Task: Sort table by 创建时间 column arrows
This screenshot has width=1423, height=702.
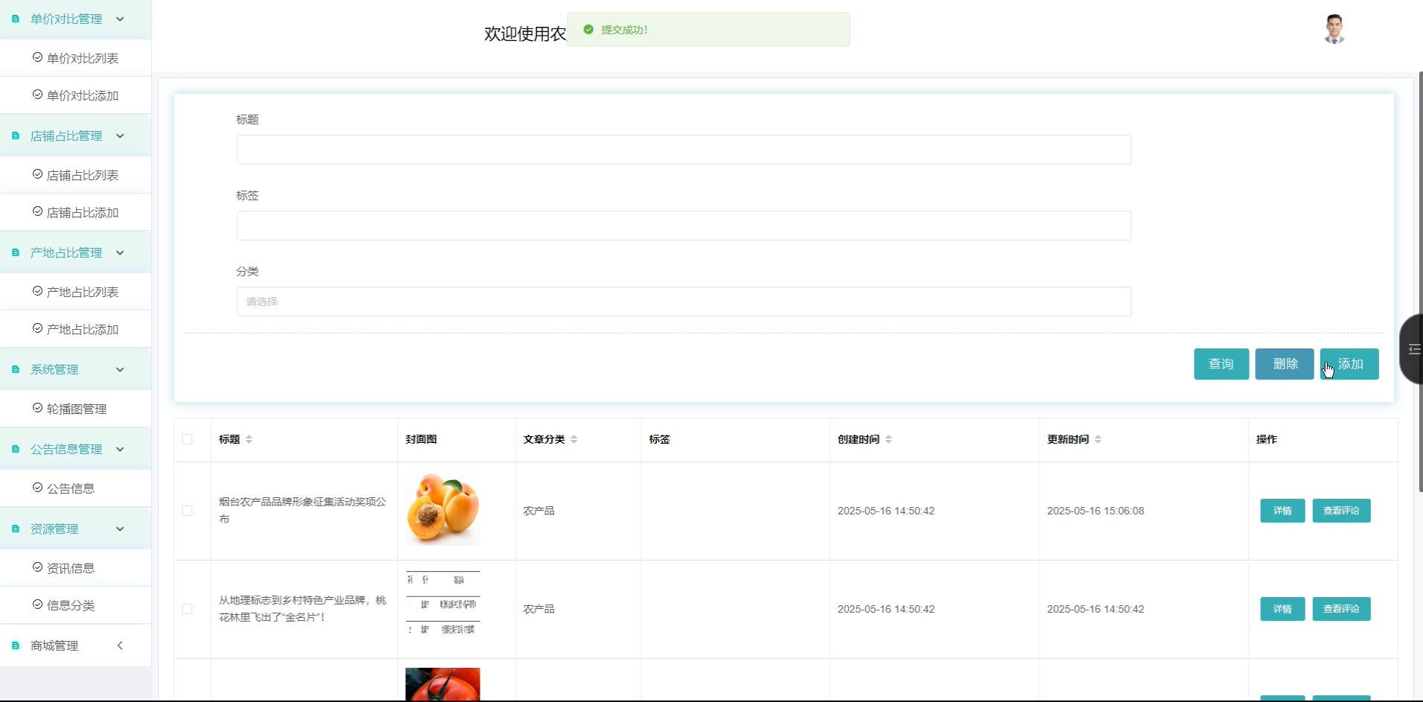Action: [x=888, y=439]
